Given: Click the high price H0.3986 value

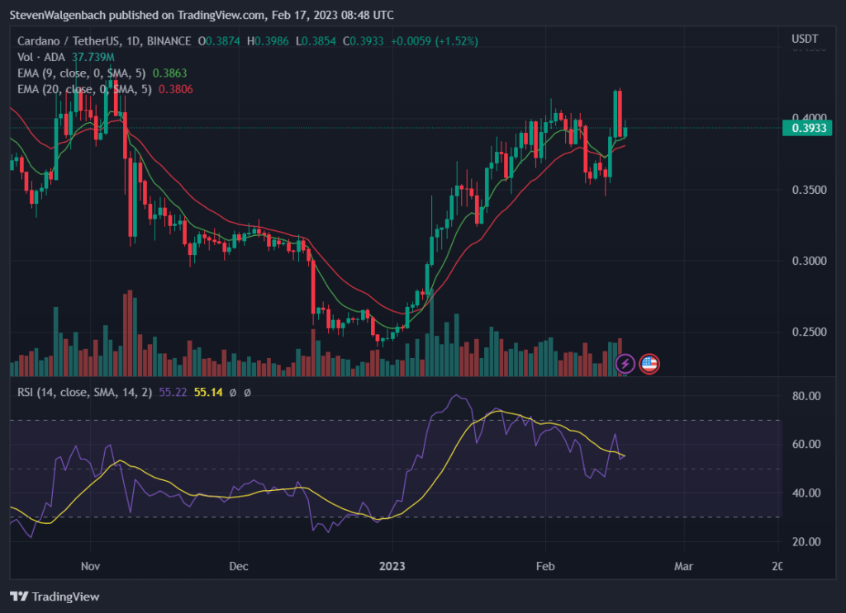Looking at the screenshot, I should pyautogui.click(x=268, y=41).
